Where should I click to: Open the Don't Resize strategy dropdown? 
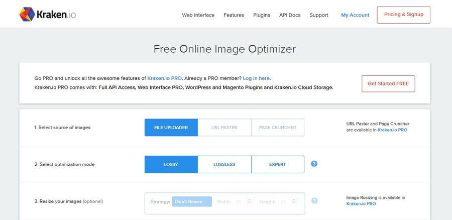pos(192,201)
